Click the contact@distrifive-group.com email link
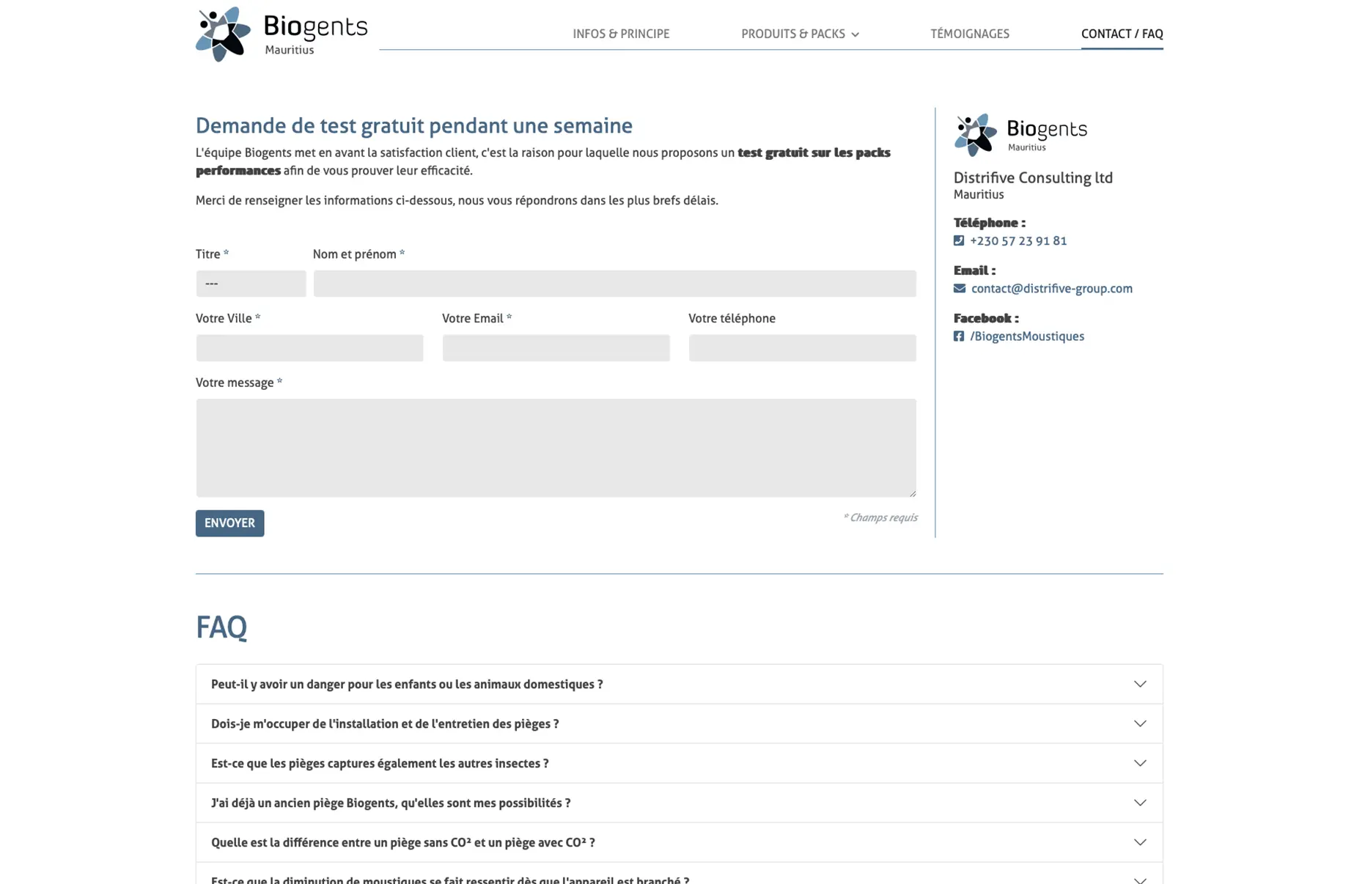1354x884 pixels. coord(1051,288)
